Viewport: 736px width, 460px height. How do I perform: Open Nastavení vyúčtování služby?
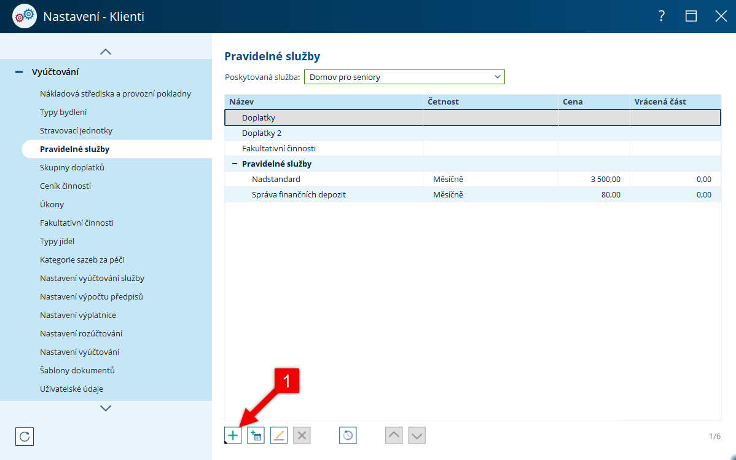pyautogui.click(x=93, y=278)
